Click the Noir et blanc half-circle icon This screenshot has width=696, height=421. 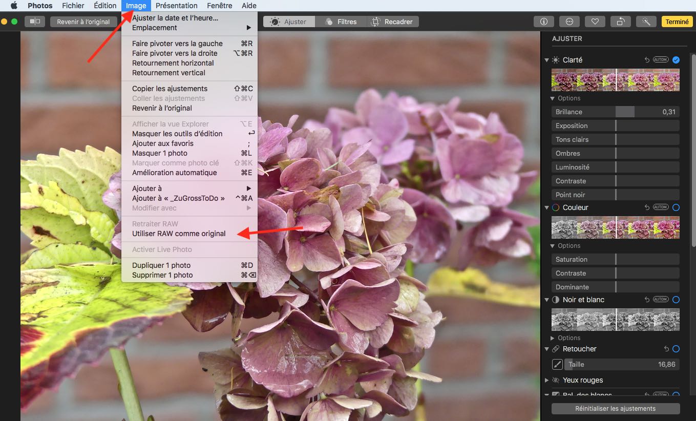tap(556, 300)
